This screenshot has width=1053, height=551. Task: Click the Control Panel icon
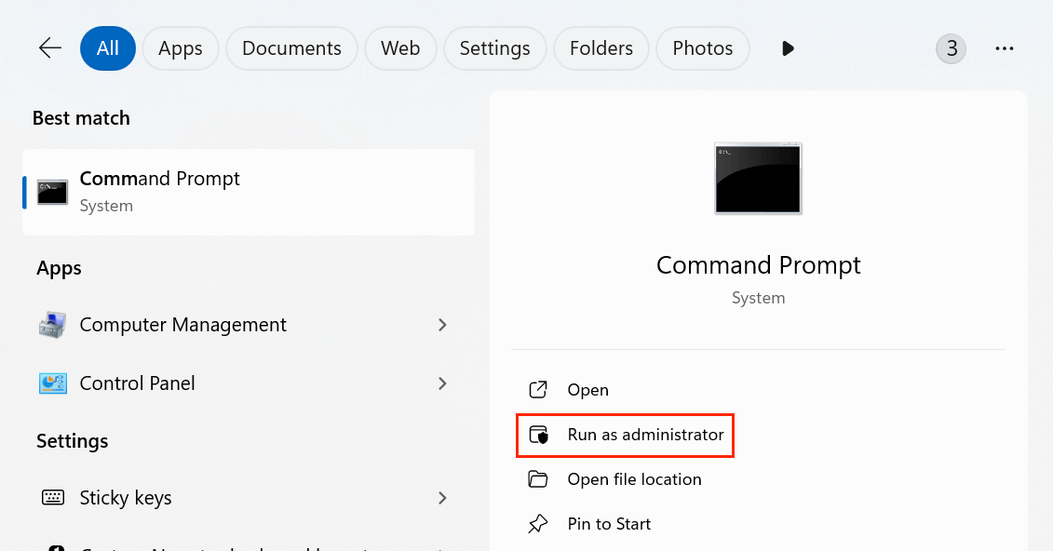[52, 383]
